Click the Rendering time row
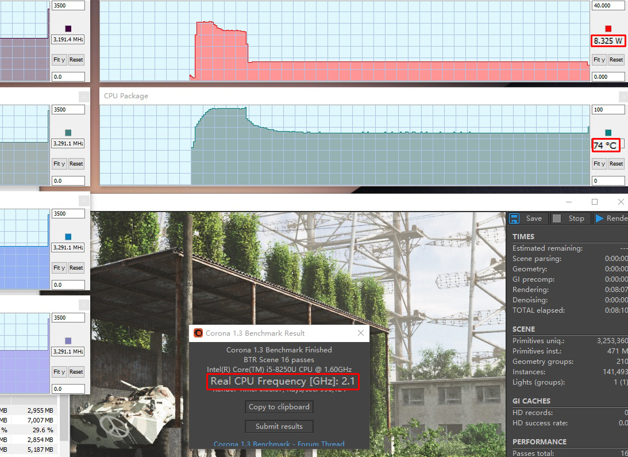The width and height of the screenshot is (628, 457). click(570, 290)
